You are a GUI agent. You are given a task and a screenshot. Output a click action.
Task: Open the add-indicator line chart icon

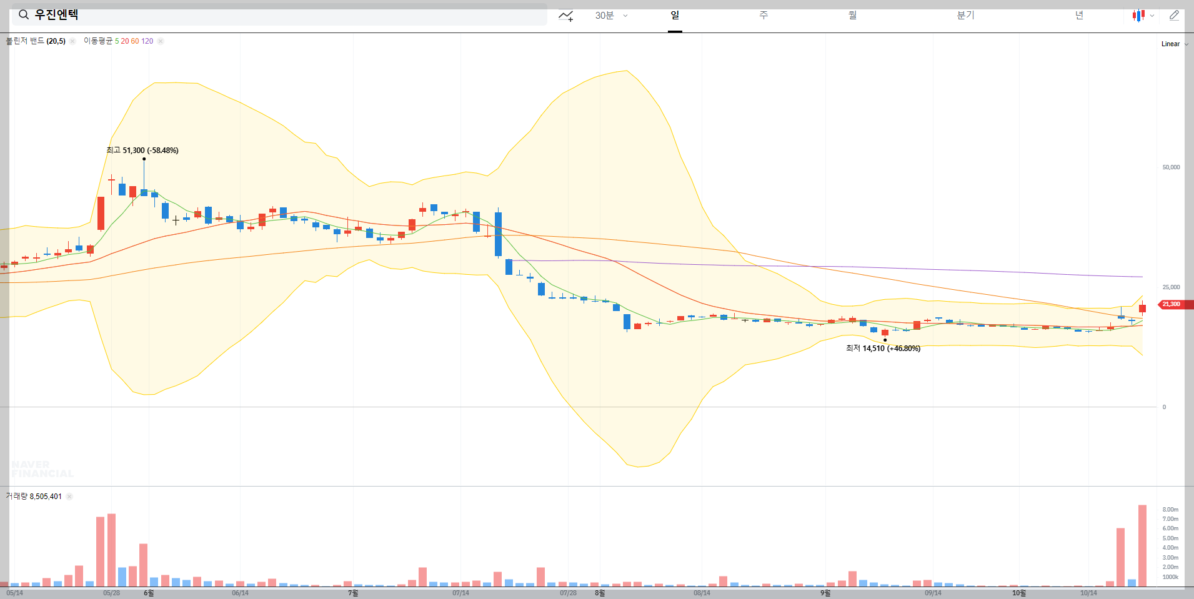(x=566, y=16)
